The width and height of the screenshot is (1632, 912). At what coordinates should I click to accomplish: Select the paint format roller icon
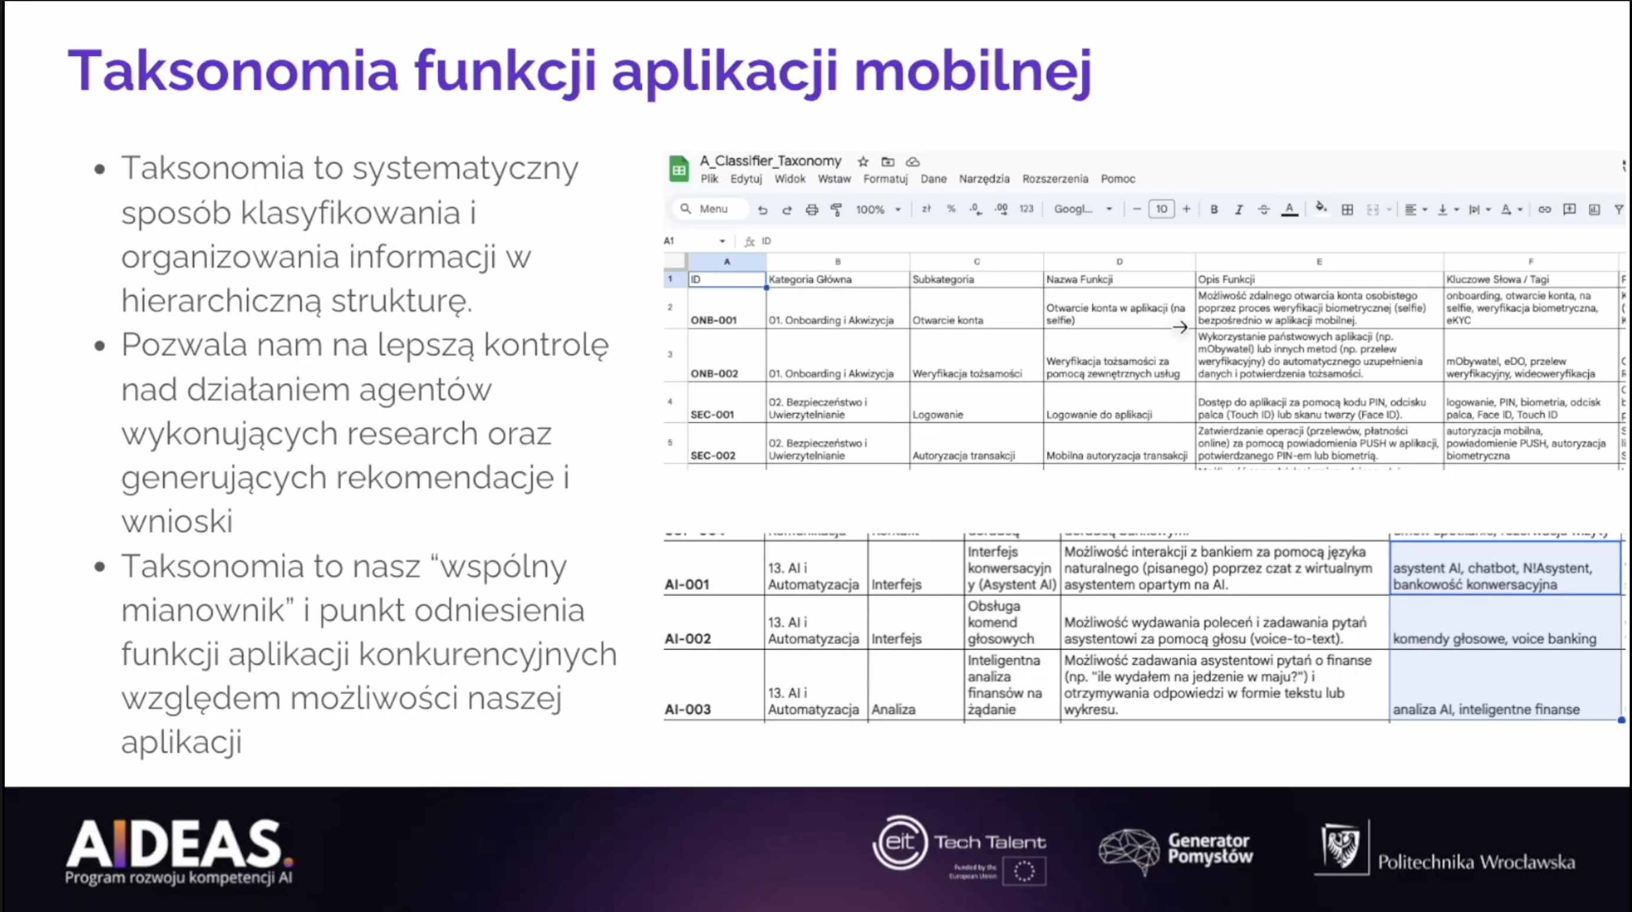click(x=836, y=209)
